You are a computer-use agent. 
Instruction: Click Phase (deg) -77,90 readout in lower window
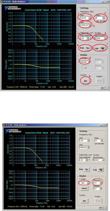coord(38,206)
